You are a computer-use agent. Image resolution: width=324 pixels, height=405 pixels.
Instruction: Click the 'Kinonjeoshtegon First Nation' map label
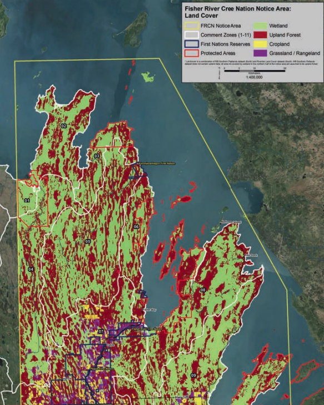(x=157, y=163)
